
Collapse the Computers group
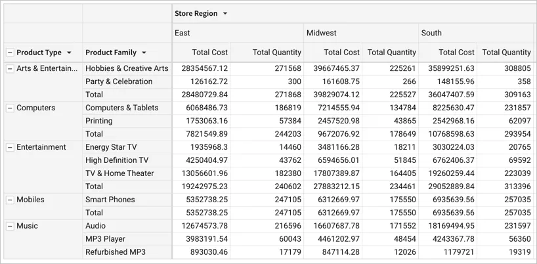tap(10, 108)
